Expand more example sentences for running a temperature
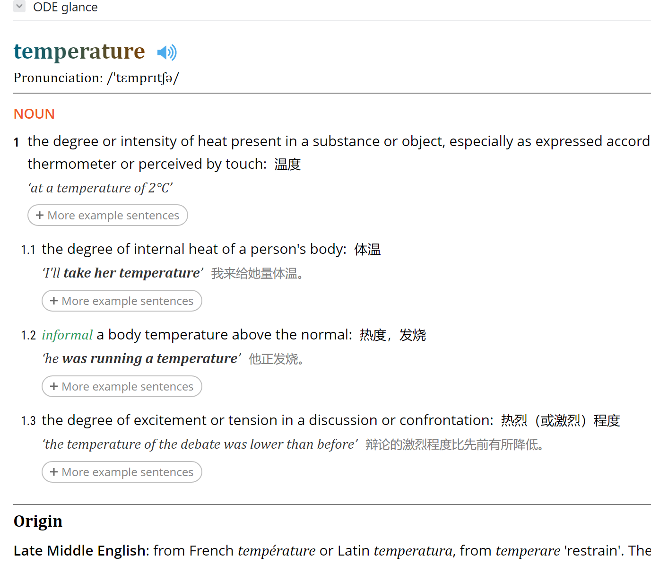The width and height of the screenshot is (651, 565). [x=122, y=386]
